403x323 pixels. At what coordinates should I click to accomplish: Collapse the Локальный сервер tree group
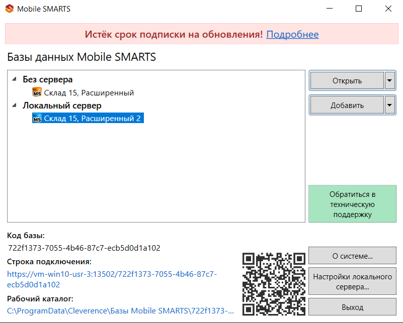pos(15,105)
